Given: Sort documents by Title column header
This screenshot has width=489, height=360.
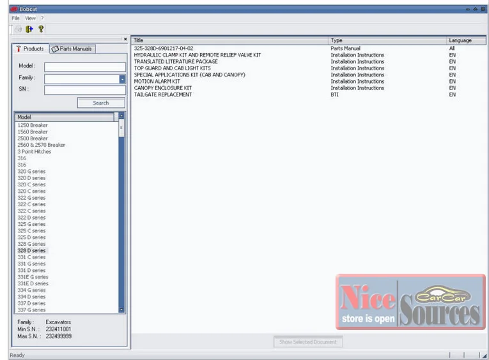Looking at the screenshot, I should click(x=230, y=40).
